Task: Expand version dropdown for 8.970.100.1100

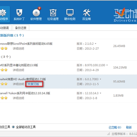Action: point(107,65)
